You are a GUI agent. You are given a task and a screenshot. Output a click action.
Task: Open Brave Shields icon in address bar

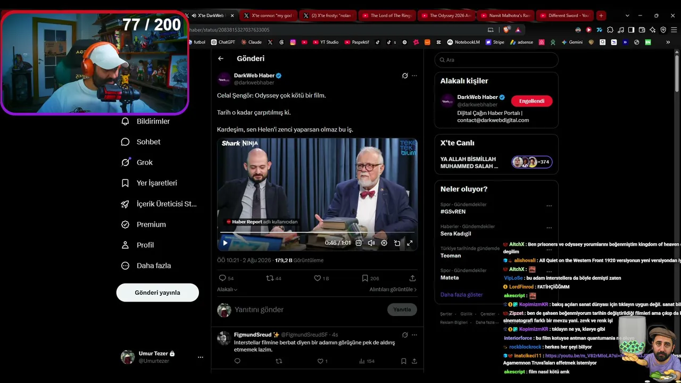[x=506, y=30]
